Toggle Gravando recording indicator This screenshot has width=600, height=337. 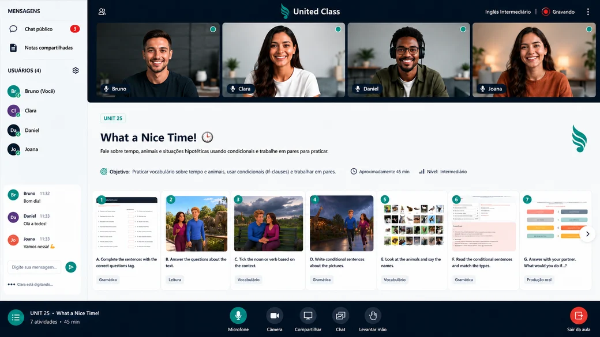[558, 12]
